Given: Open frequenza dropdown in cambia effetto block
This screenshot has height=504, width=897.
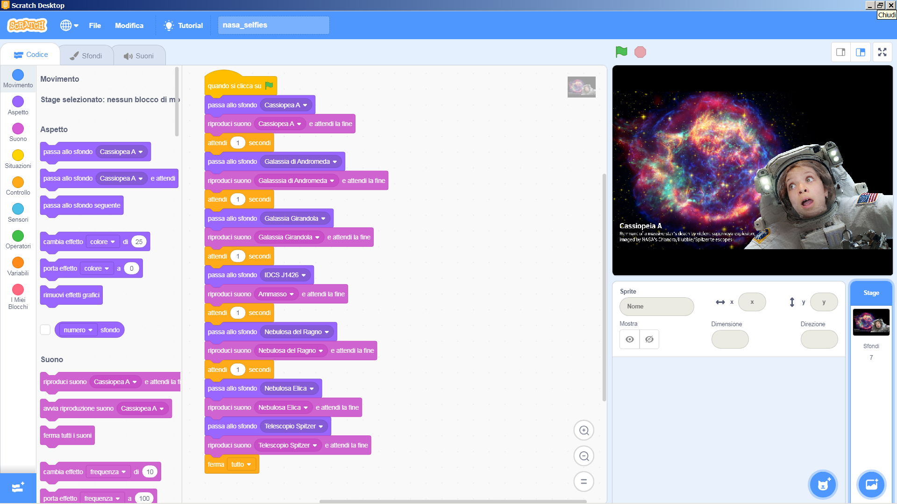Looking at the screenshot, I should tap(108, 472).
